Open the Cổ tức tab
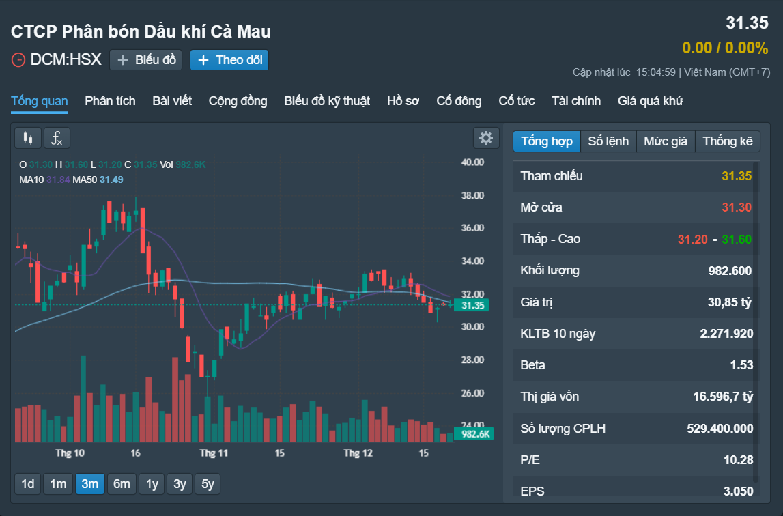 [x=516, y=101]
